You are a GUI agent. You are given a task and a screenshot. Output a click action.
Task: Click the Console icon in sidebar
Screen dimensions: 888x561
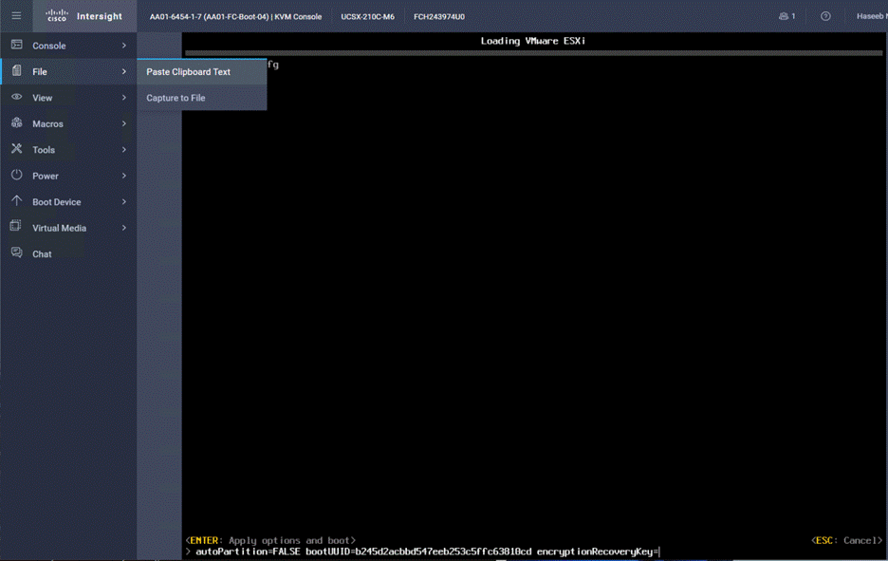pyautogui.click(x=15, y=45)
